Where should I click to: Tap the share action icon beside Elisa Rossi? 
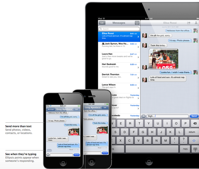pos(189,23)
